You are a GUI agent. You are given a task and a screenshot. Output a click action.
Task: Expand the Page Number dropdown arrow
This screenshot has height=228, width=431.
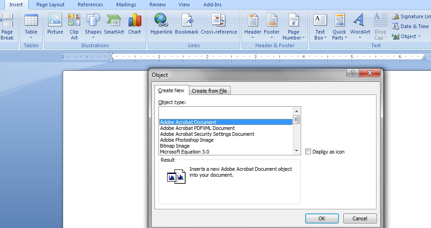click(x=303, y=38)
